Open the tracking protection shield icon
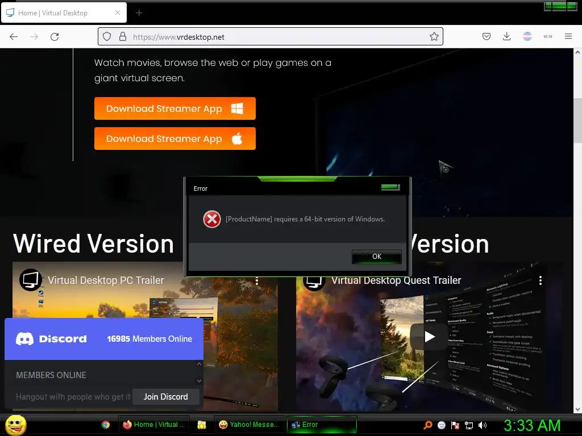Viewport: 582px width, 436px height. (x=107, y=37)
